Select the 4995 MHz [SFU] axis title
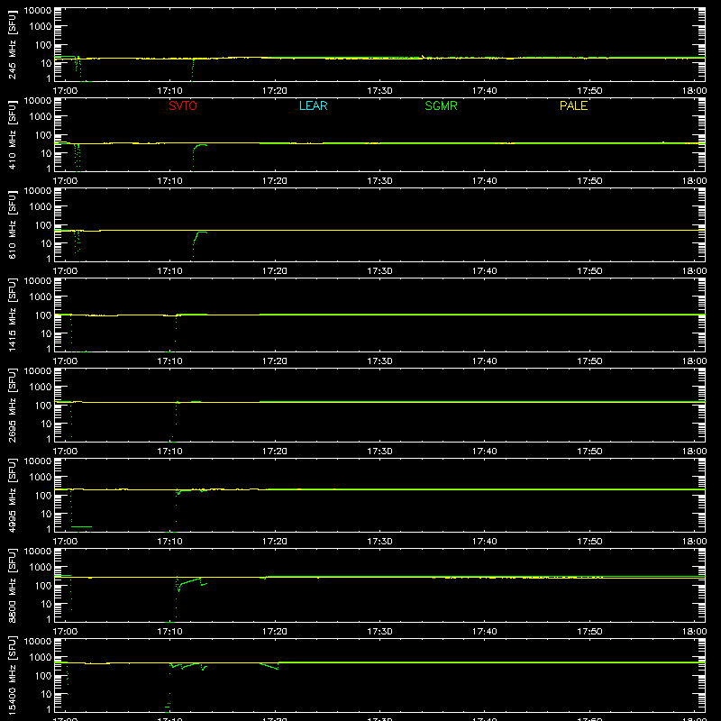This screenshot has width=721, height=721. (x=13, y=495)
